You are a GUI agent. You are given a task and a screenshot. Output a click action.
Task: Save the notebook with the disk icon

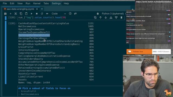pyautogui.click(x=5, y=14)
